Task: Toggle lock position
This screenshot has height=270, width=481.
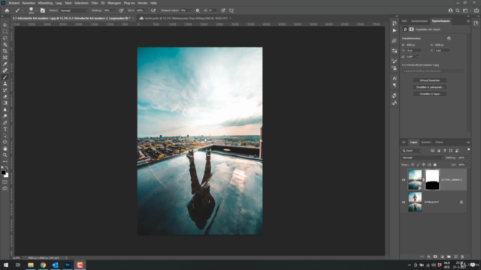Action: (424, 165)
